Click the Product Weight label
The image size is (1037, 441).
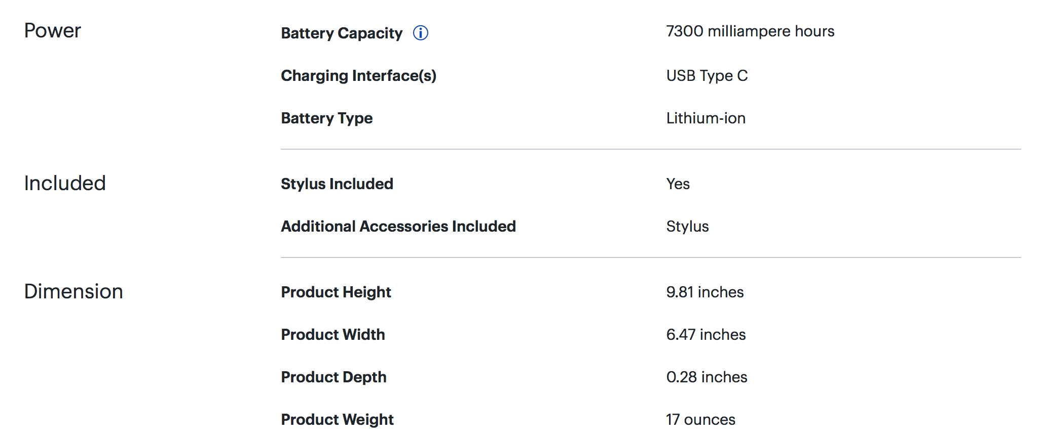[337, 419]
